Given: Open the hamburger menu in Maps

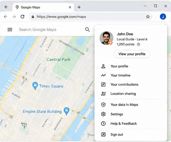Looking at the screenshot, I should coord(10,30).
